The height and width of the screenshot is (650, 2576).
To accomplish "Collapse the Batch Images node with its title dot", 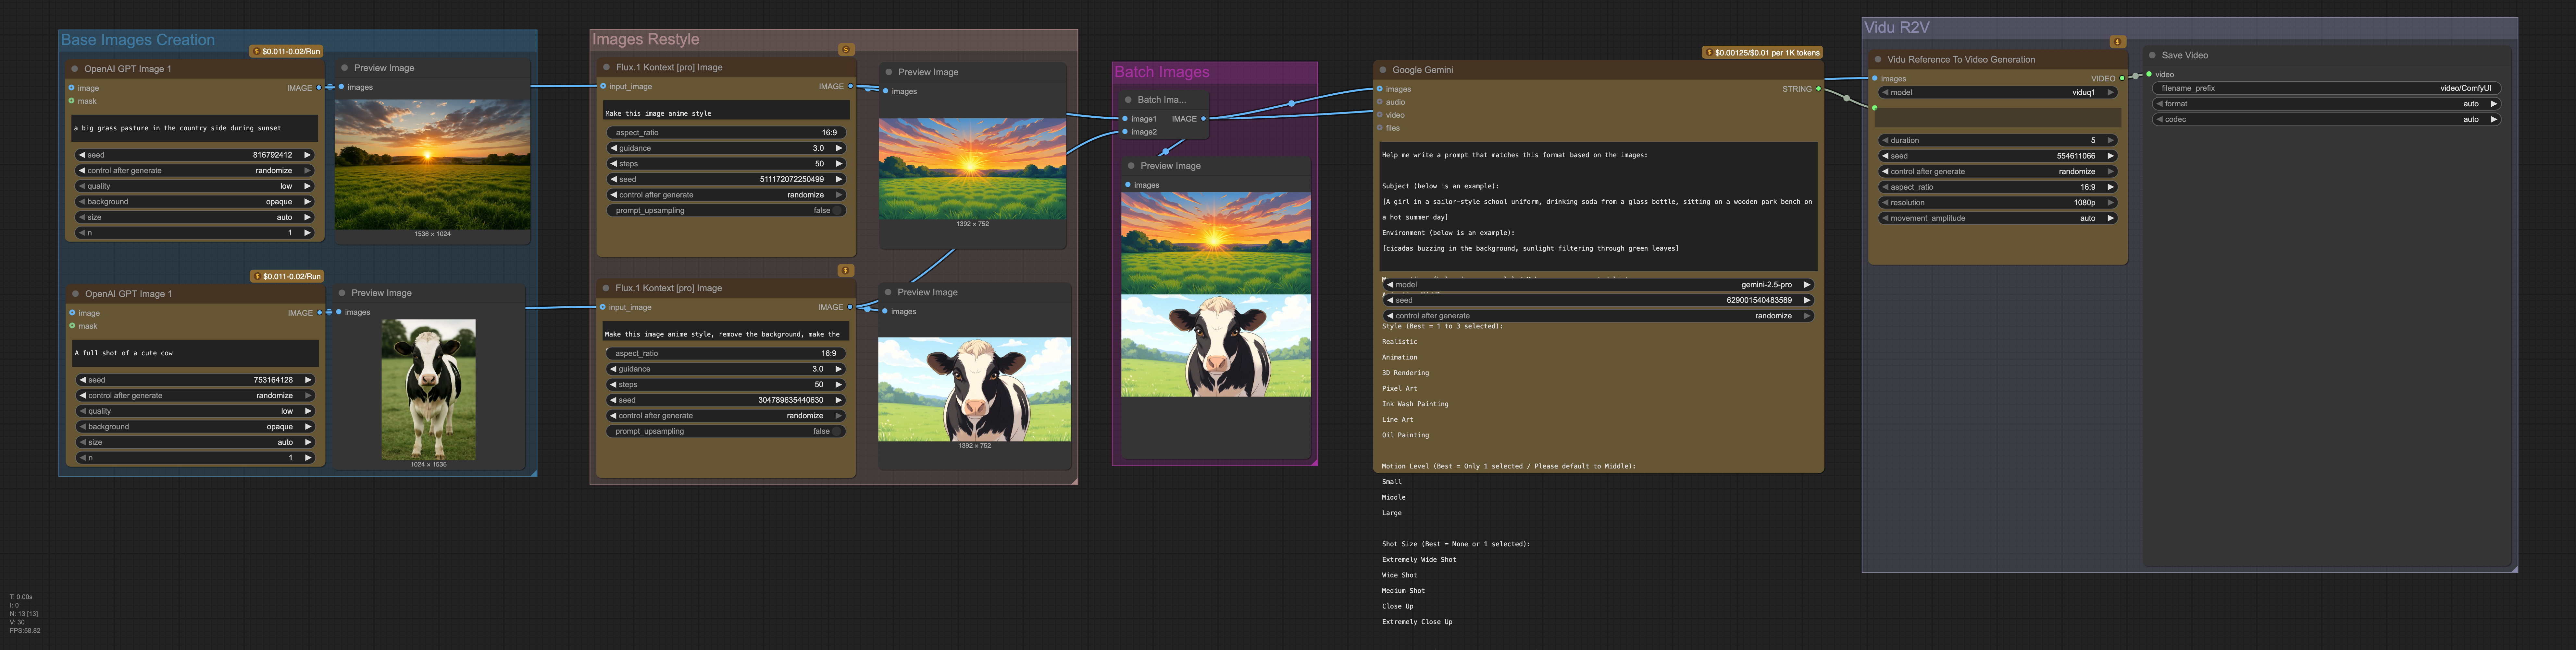I will (1128, 100).
